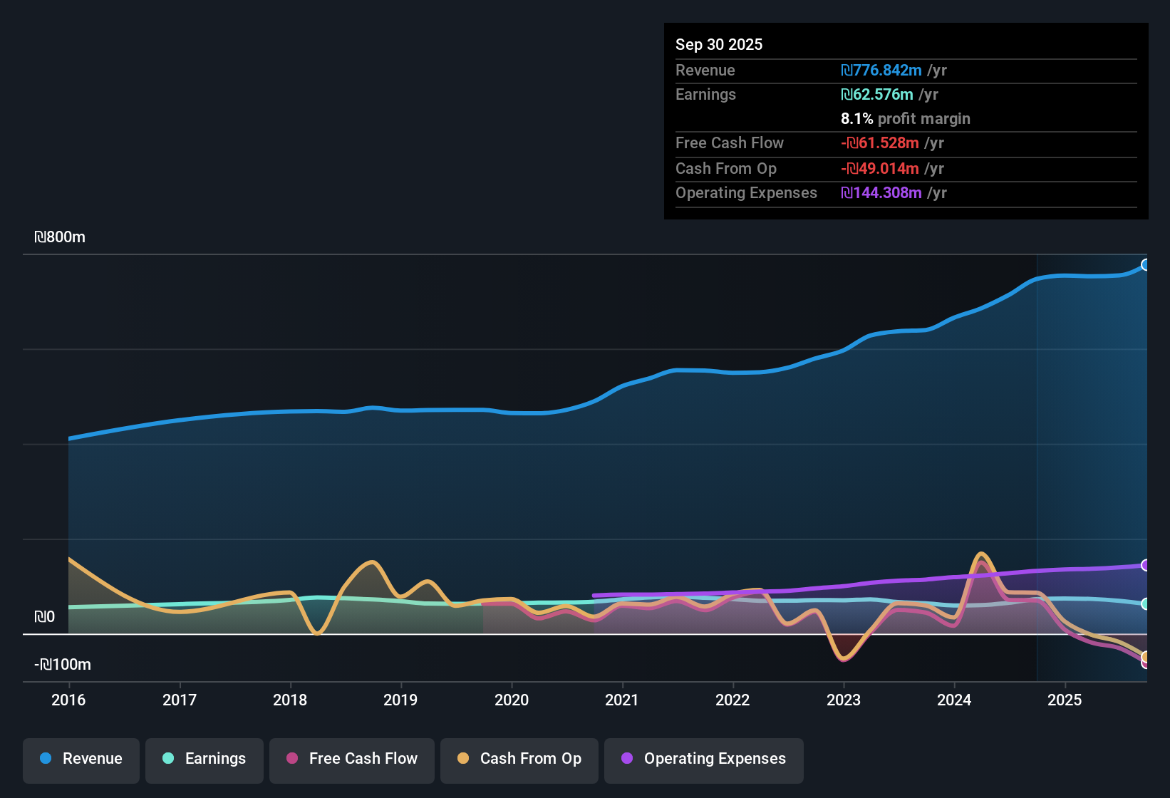Click the purple Operating Expenses legend dot
Viewport: 1170px width, 798px height.
(x=627, y=759)
